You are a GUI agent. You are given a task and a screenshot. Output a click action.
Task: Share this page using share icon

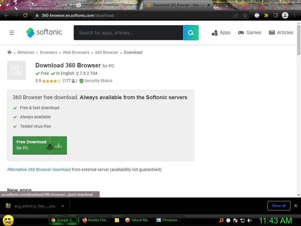(236, 15)
